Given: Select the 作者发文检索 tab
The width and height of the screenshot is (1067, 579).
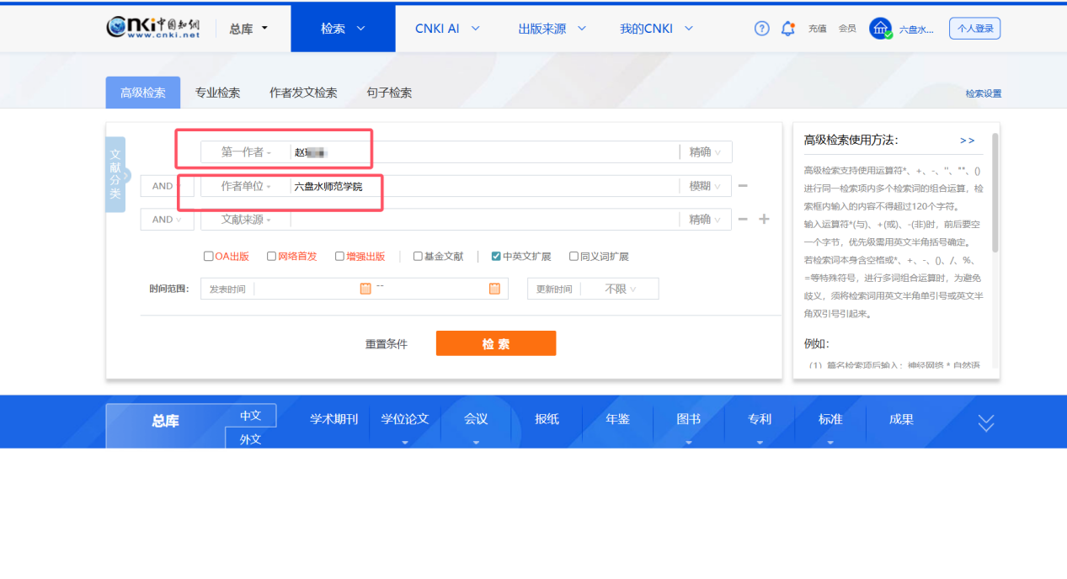Looking at the screenshot, I should 303,93.
